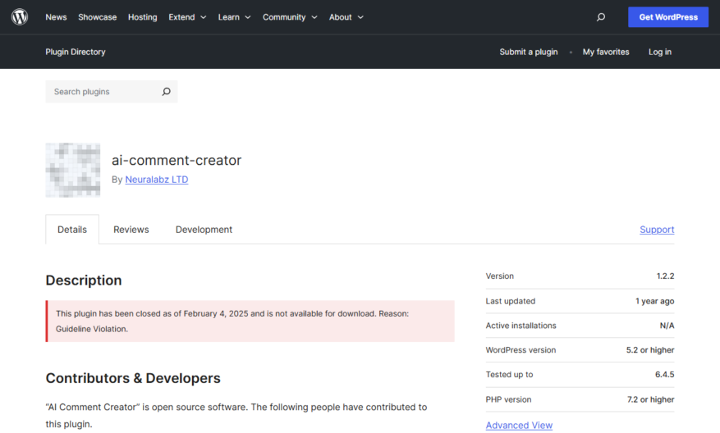Click the Last updated value 1 year ago
The height and width of the screenshot is (433, 720).
(655, 301)
